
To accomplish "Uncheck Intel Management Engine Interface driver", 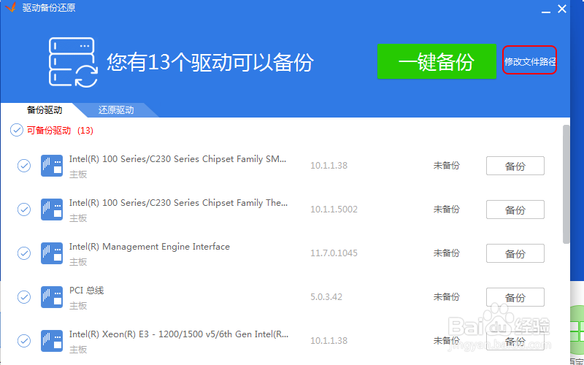I will click(24, 253).
